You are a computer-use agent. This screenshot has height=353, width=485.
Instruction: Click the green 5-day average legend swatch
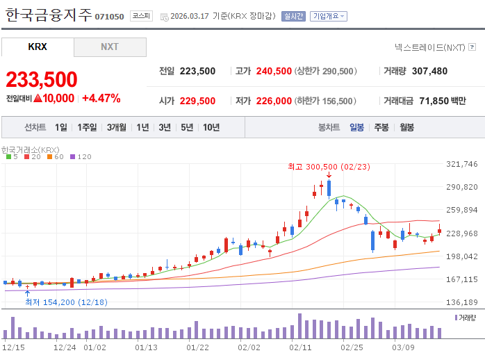click(x=8, y=157)
